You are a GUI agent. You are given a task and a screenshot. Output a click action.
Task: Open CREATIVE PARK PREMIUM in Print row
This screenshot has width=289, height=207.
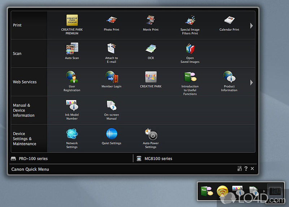coord(72,21)
